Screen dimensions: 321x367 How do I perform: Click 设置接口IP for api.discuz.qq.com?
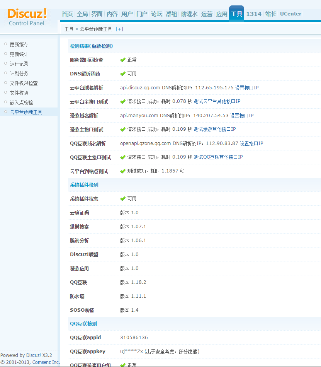point(247,88)
